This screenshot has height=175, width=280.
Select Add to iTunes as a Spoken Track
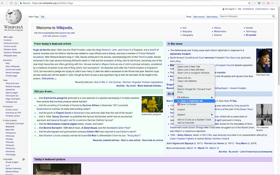[194, 119]
